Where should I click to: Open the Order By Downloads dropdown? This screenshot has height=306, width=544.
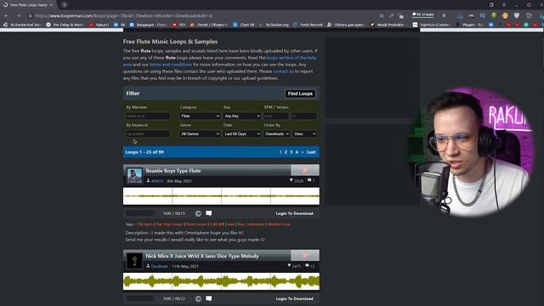[276, 133]
